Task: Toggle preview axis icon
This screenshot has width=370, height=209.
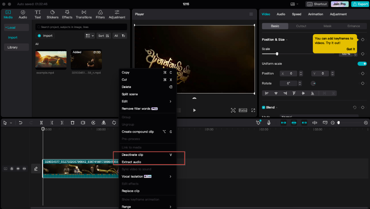Action: point(314,123)
